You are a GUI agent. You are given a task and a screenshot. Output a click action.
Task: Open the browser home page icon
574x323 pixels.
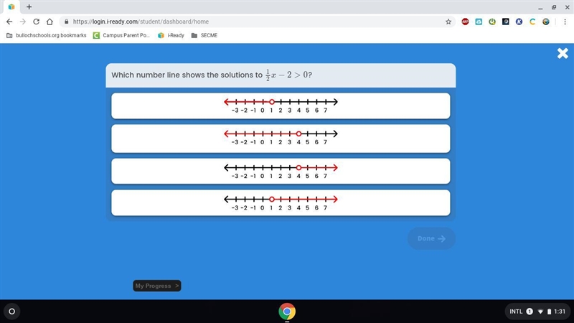(50, 22)
